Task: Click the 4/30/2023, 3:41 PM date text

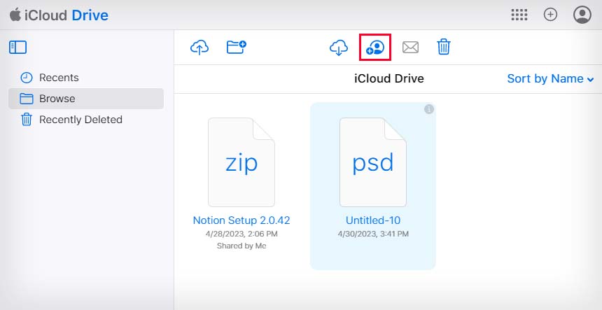Action: click(x=373, y=234)
